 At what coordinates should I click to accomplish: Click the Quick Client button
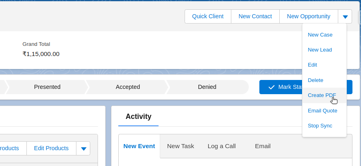point(208,17)
